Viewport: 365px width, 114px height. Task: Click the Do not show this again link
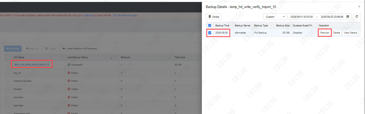point(125,15)
